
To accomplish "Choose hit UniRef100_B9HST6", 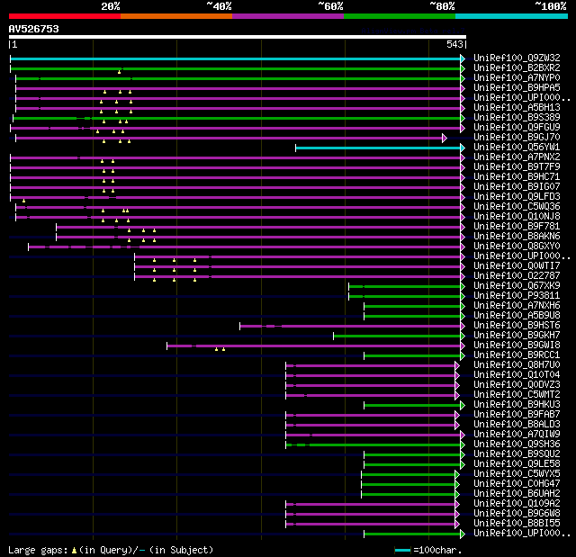I will [x=517, y=326].
